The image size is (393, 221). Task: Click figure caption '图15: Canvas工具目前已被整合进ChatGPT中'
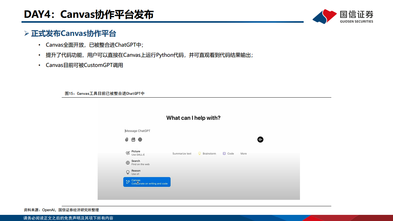click(x=105, y=93)
